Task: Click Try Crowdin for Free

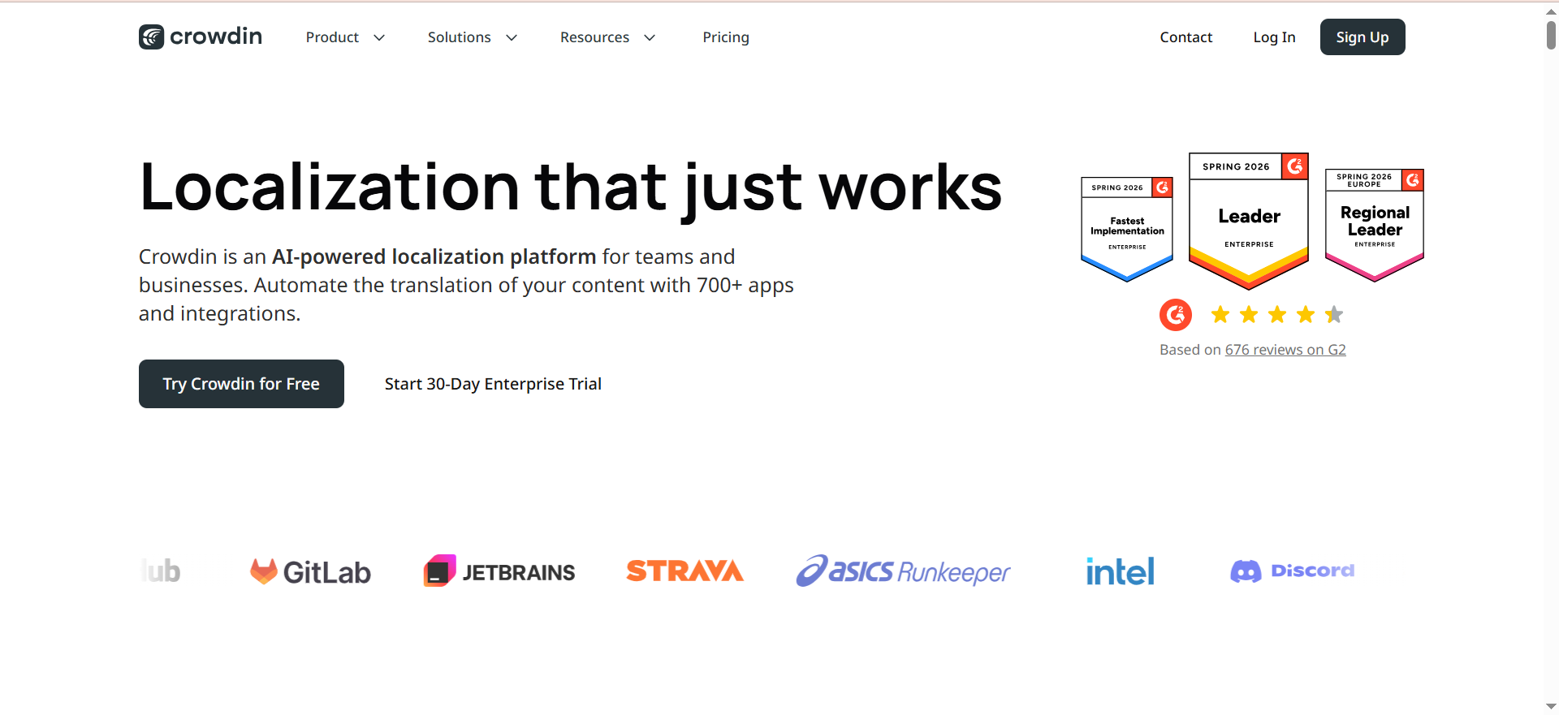Action: click(x=241, y=384)
